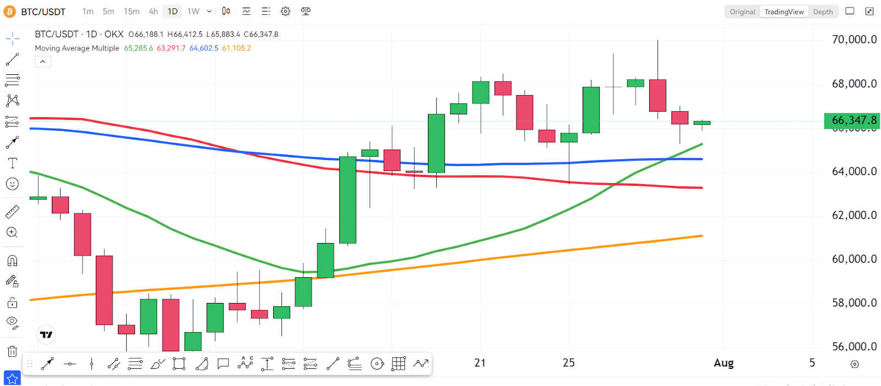
Task: Toggle lock all drawings
Action: pos(12,302)
